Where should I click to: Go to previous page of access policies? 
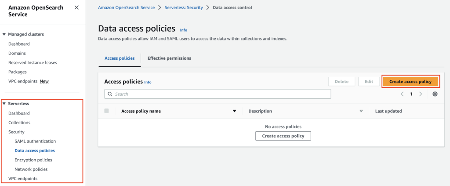coord(402,94)
